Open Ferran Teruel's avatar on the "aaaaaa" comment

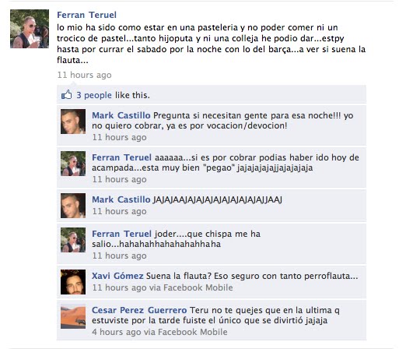point(73,164)
